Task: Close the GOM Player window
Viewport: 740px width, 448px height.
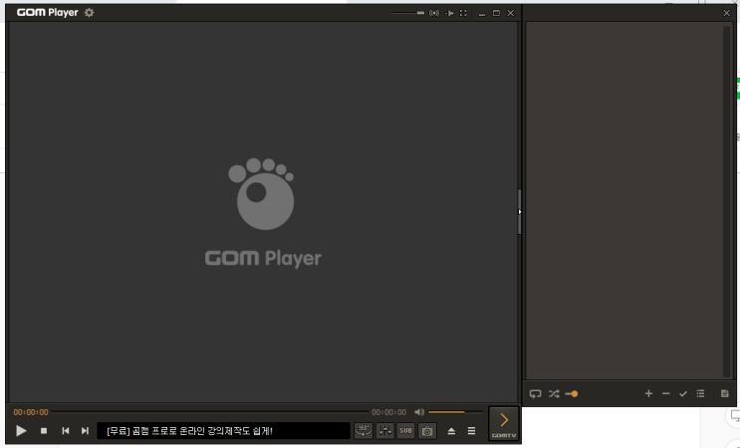Action: point(511,13)
